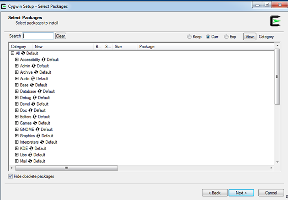Click the Cygwin logo in header
This screenshot has width=288, height=200.
tap(275, 21)
